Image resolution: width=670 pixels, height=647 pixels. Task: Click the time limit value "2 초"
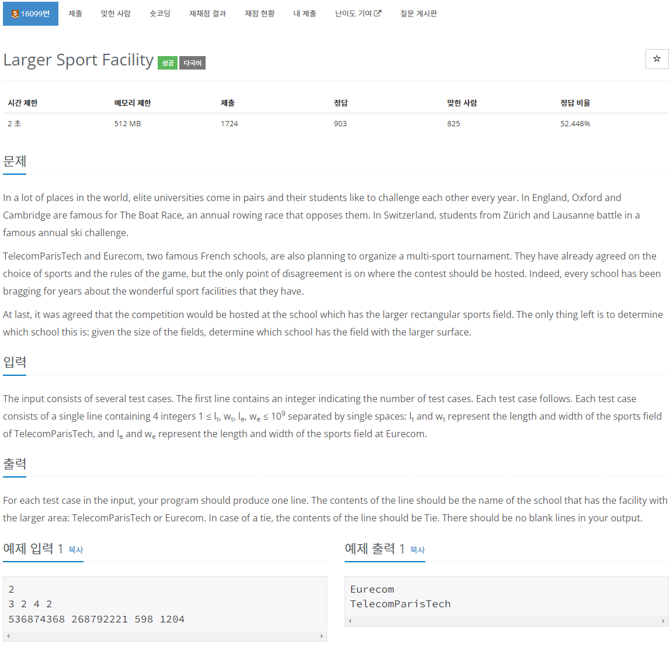click(x=14, y=123)
